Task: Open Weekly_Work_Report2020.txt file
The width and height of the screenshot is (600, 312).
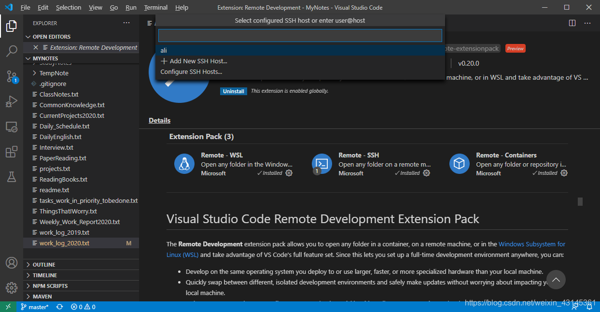Action: tap(81, 222)
